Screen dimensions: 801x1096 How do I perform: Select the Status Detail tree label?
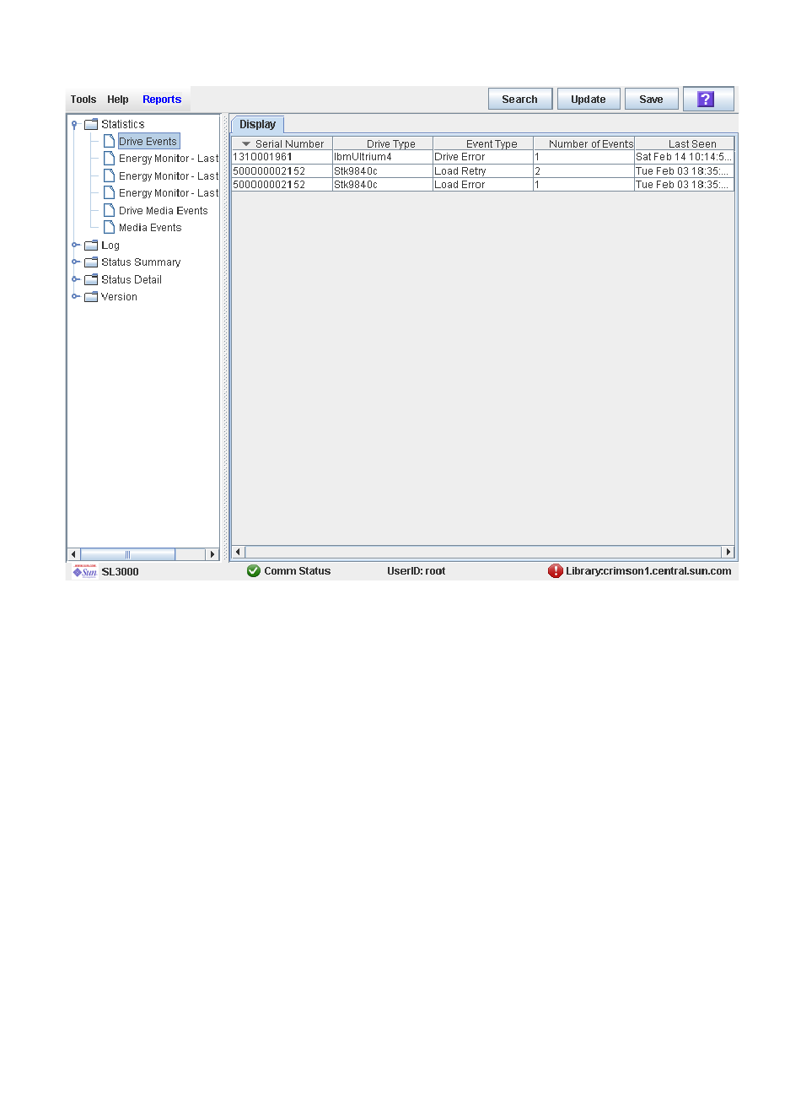point(132,280)
